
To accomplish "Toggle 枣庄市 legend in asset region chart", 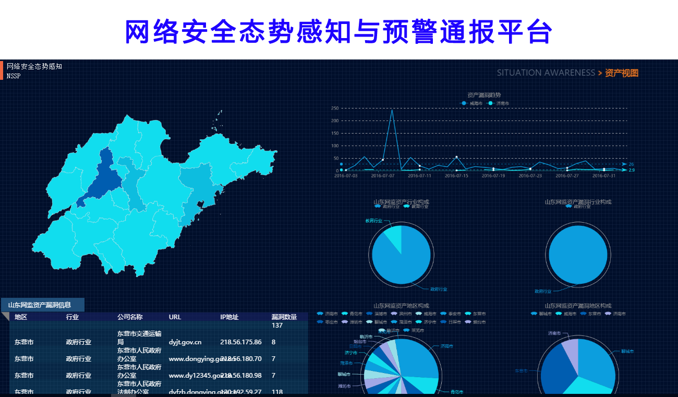I will [x=327, y=322].
